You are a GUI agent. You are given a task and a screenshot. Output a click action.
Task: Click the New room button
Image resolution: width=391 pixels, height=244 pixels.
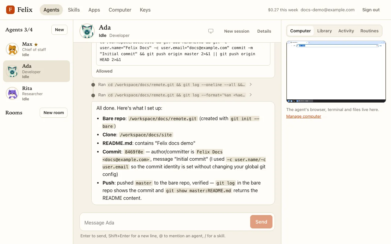tap(54, 113)
